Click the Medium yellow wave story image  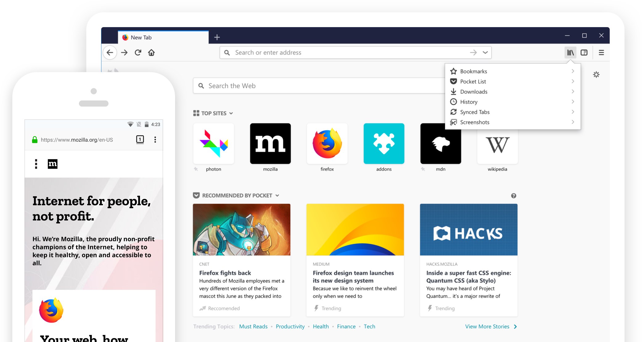pos(355,230)
